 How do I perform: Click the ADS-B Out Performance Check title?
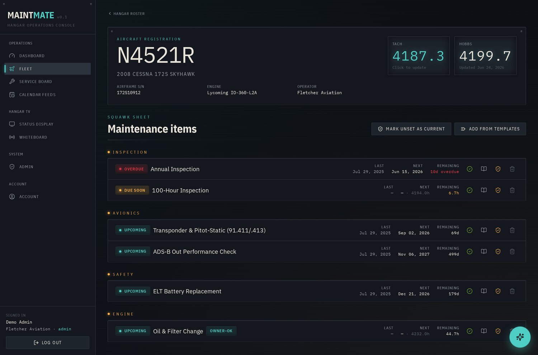[195, 252]
